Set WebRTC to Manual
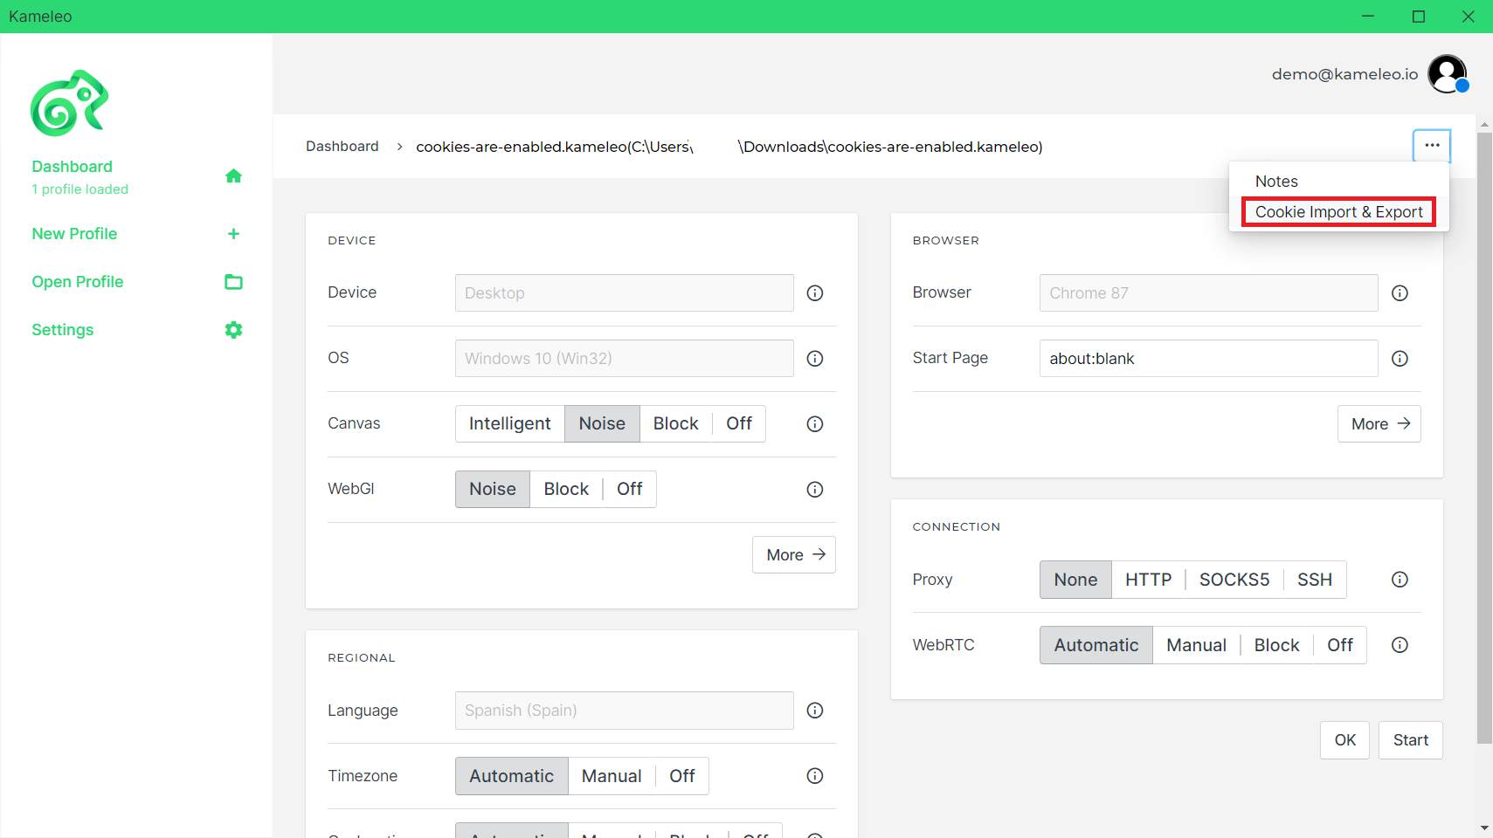The height and width of the screenshot is (838, 1493). [x=1197, y=645]
